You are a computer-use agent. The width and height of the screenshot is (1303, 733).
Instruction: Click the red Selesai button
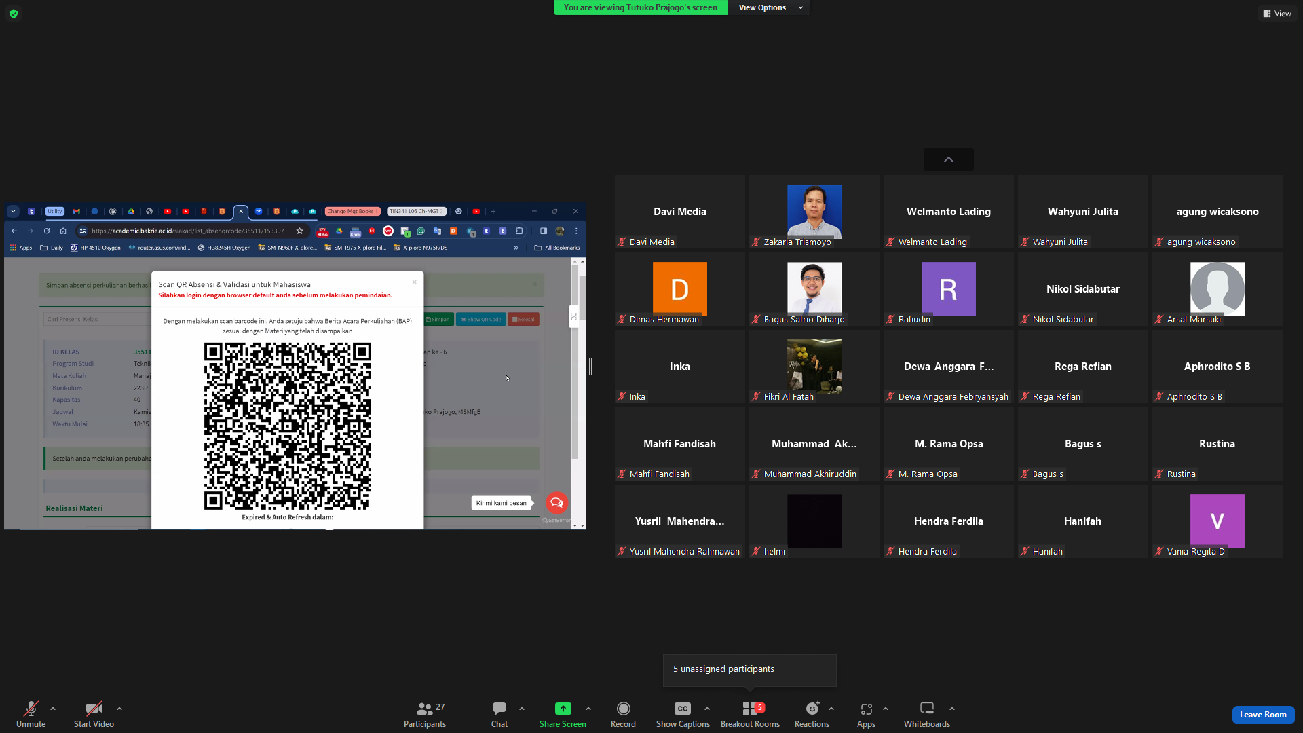click(x=523, y=319)
